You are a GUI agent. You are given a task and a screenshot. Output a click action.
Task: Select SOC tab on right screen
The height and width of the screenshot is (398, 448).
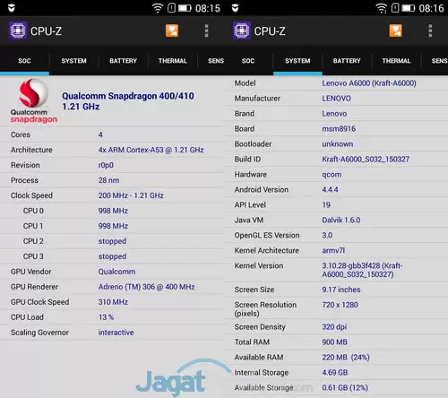coord(248,61)
